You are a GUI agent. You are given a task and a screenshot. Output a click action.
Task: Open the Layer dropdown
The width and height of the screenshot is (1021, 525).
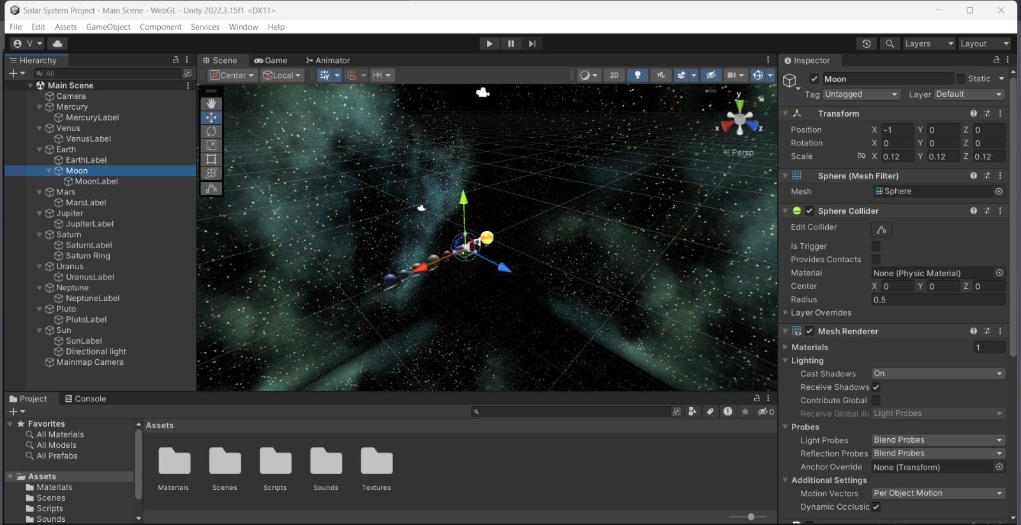pos(969,94)
